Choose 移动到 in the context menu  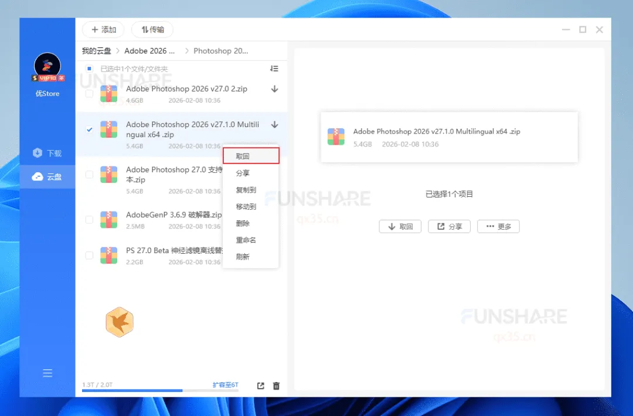click(x=251, y=206)
